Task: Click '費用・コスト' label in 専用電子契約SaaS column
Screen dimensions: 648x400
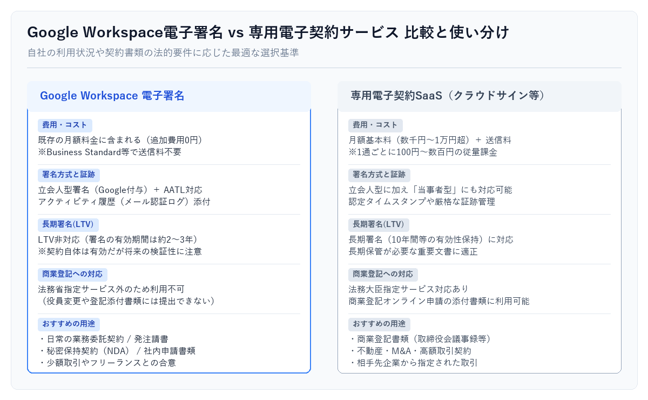Action: coord(375,125)
